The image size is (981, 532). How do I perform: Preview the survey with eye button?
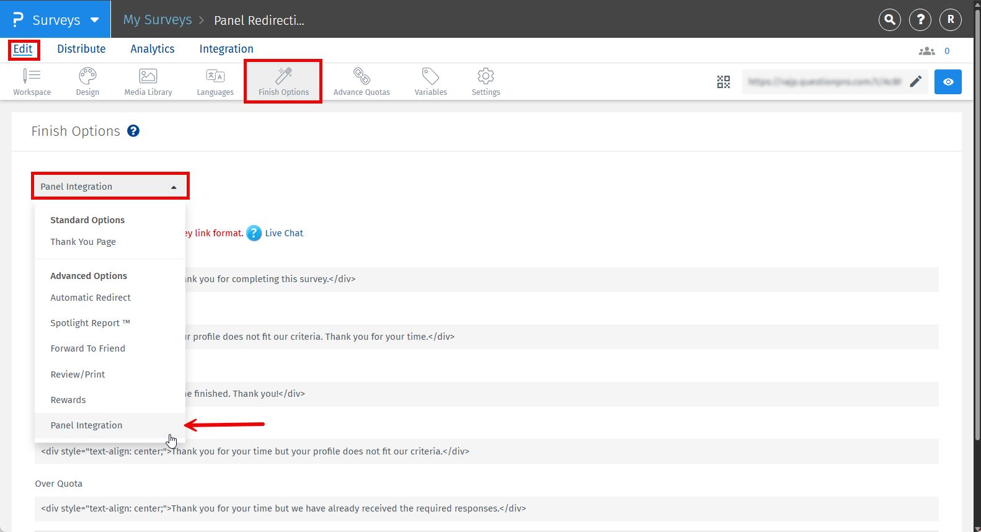tap(948, 82)
